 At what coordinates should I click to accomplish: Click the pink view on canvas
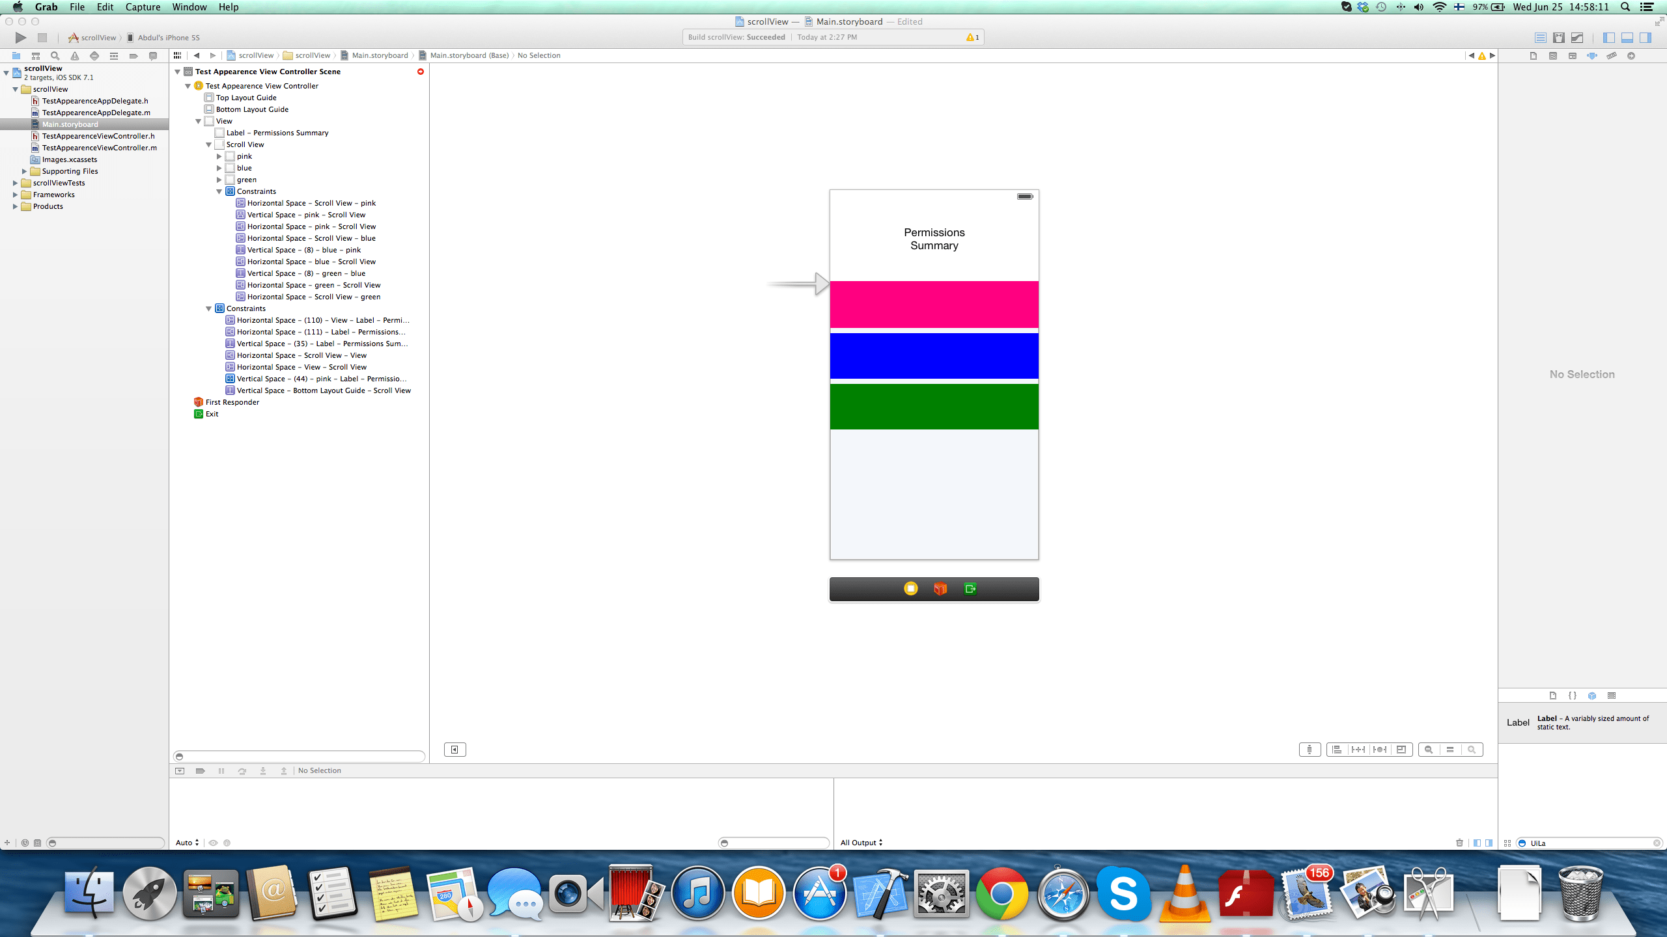tap(934, 305)
